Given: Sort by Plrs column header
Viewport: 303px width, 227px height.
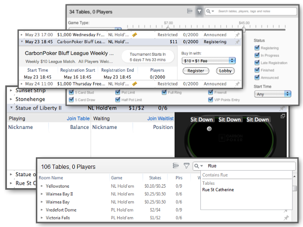Looking at the screenshot, I should (179, 178).
